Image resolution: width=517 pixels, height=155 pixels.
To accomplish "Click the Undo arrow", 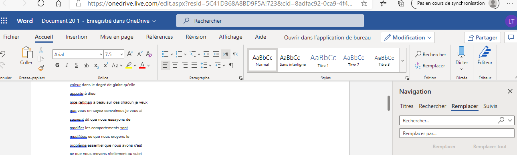I will coord(2,54).
